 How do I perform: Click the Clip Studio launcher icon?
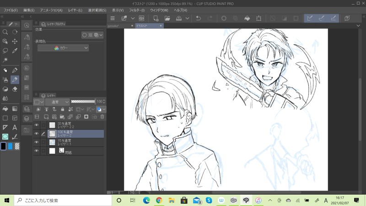pos(141,18)
